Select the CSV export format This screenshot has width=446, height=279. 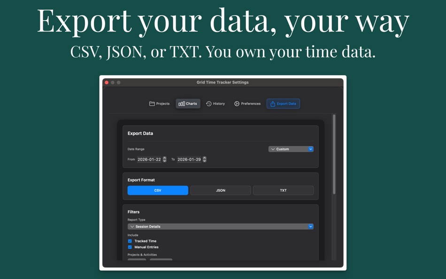coord(158,190)
